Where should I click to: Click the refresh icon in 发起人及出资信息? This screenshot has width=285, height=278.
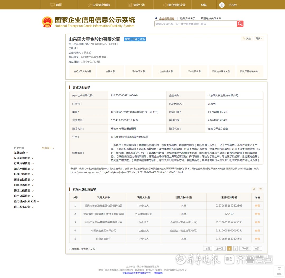point(254,189)
